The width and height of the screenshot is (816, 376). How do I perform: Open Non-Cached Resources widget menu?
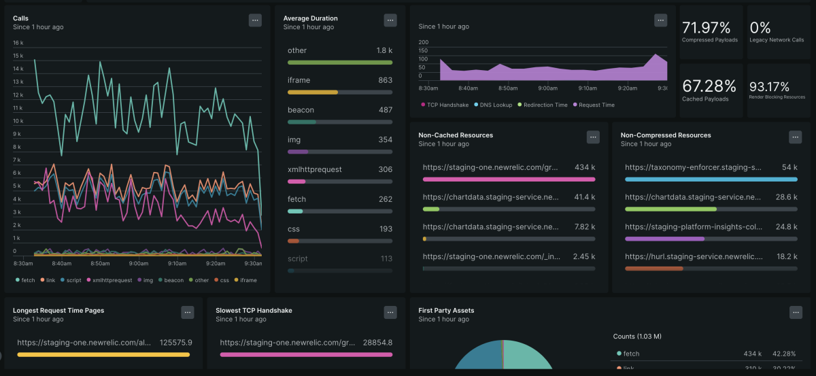(x=593, y=137)
